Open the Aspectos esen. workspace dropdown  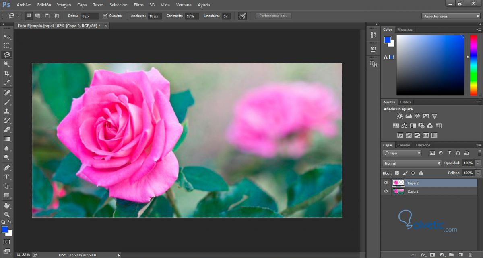451,16
